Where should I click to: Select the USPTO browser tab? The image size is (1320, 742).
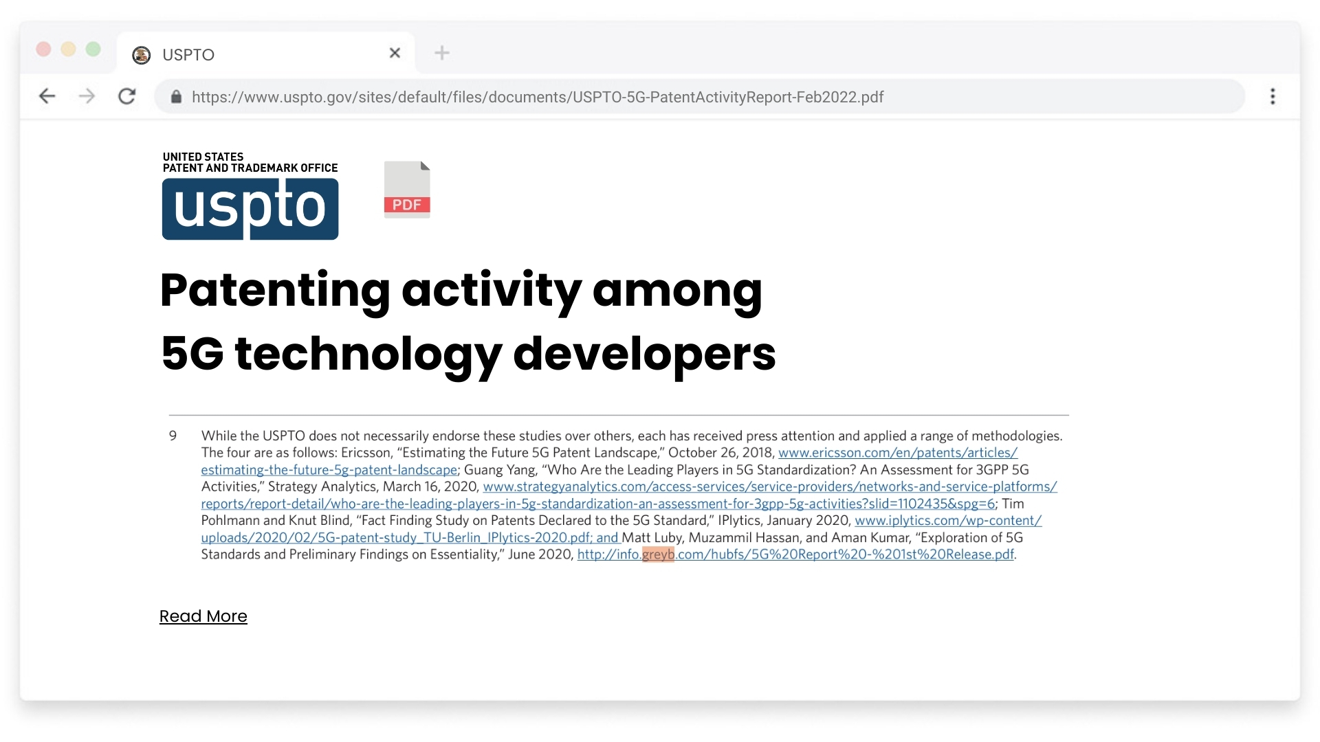pyautogui.click(x=265, y=54)
